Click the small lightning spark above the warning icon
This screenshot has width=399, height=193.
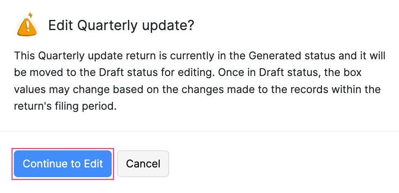pyautogui.click(x=30, y=15)
